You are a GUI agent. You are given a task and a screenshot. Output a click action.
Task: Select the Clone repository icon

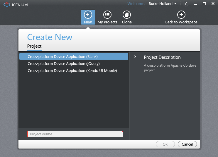pos(127,15)
